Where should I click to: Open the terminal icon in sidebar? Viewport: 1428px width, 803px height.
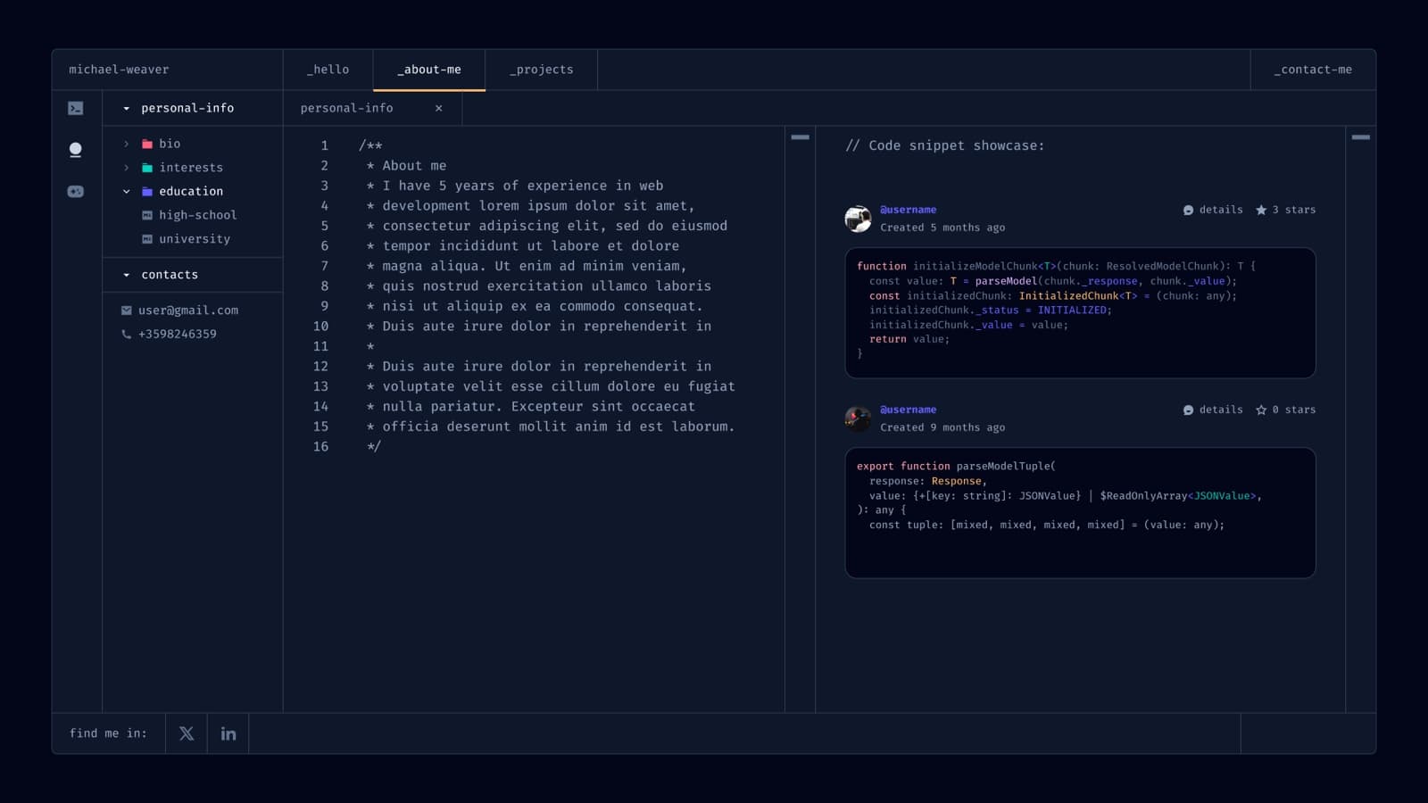(76, 108)
